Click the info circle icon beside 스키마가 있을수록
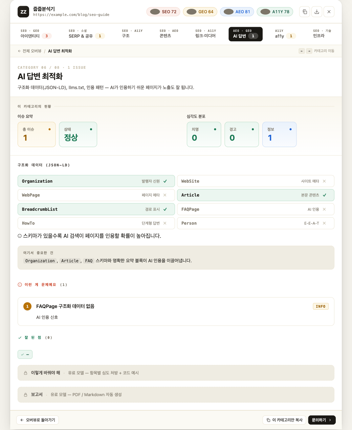Screen dimensions: 352x430 tap(20, 236)
